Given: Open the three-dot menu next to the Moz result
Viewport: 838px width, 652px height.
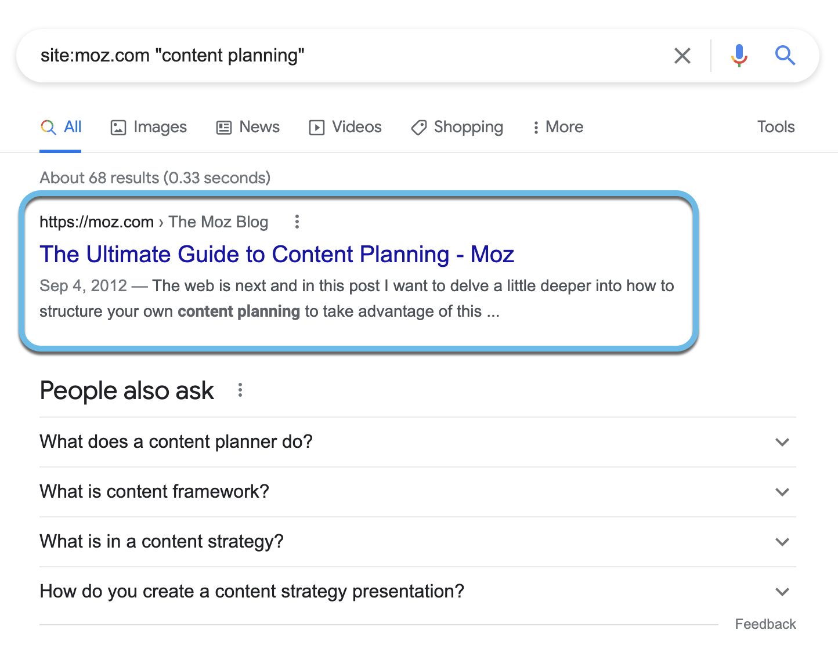Looking at the screenshot, I should pyautogui.click(x=297, y=222).
